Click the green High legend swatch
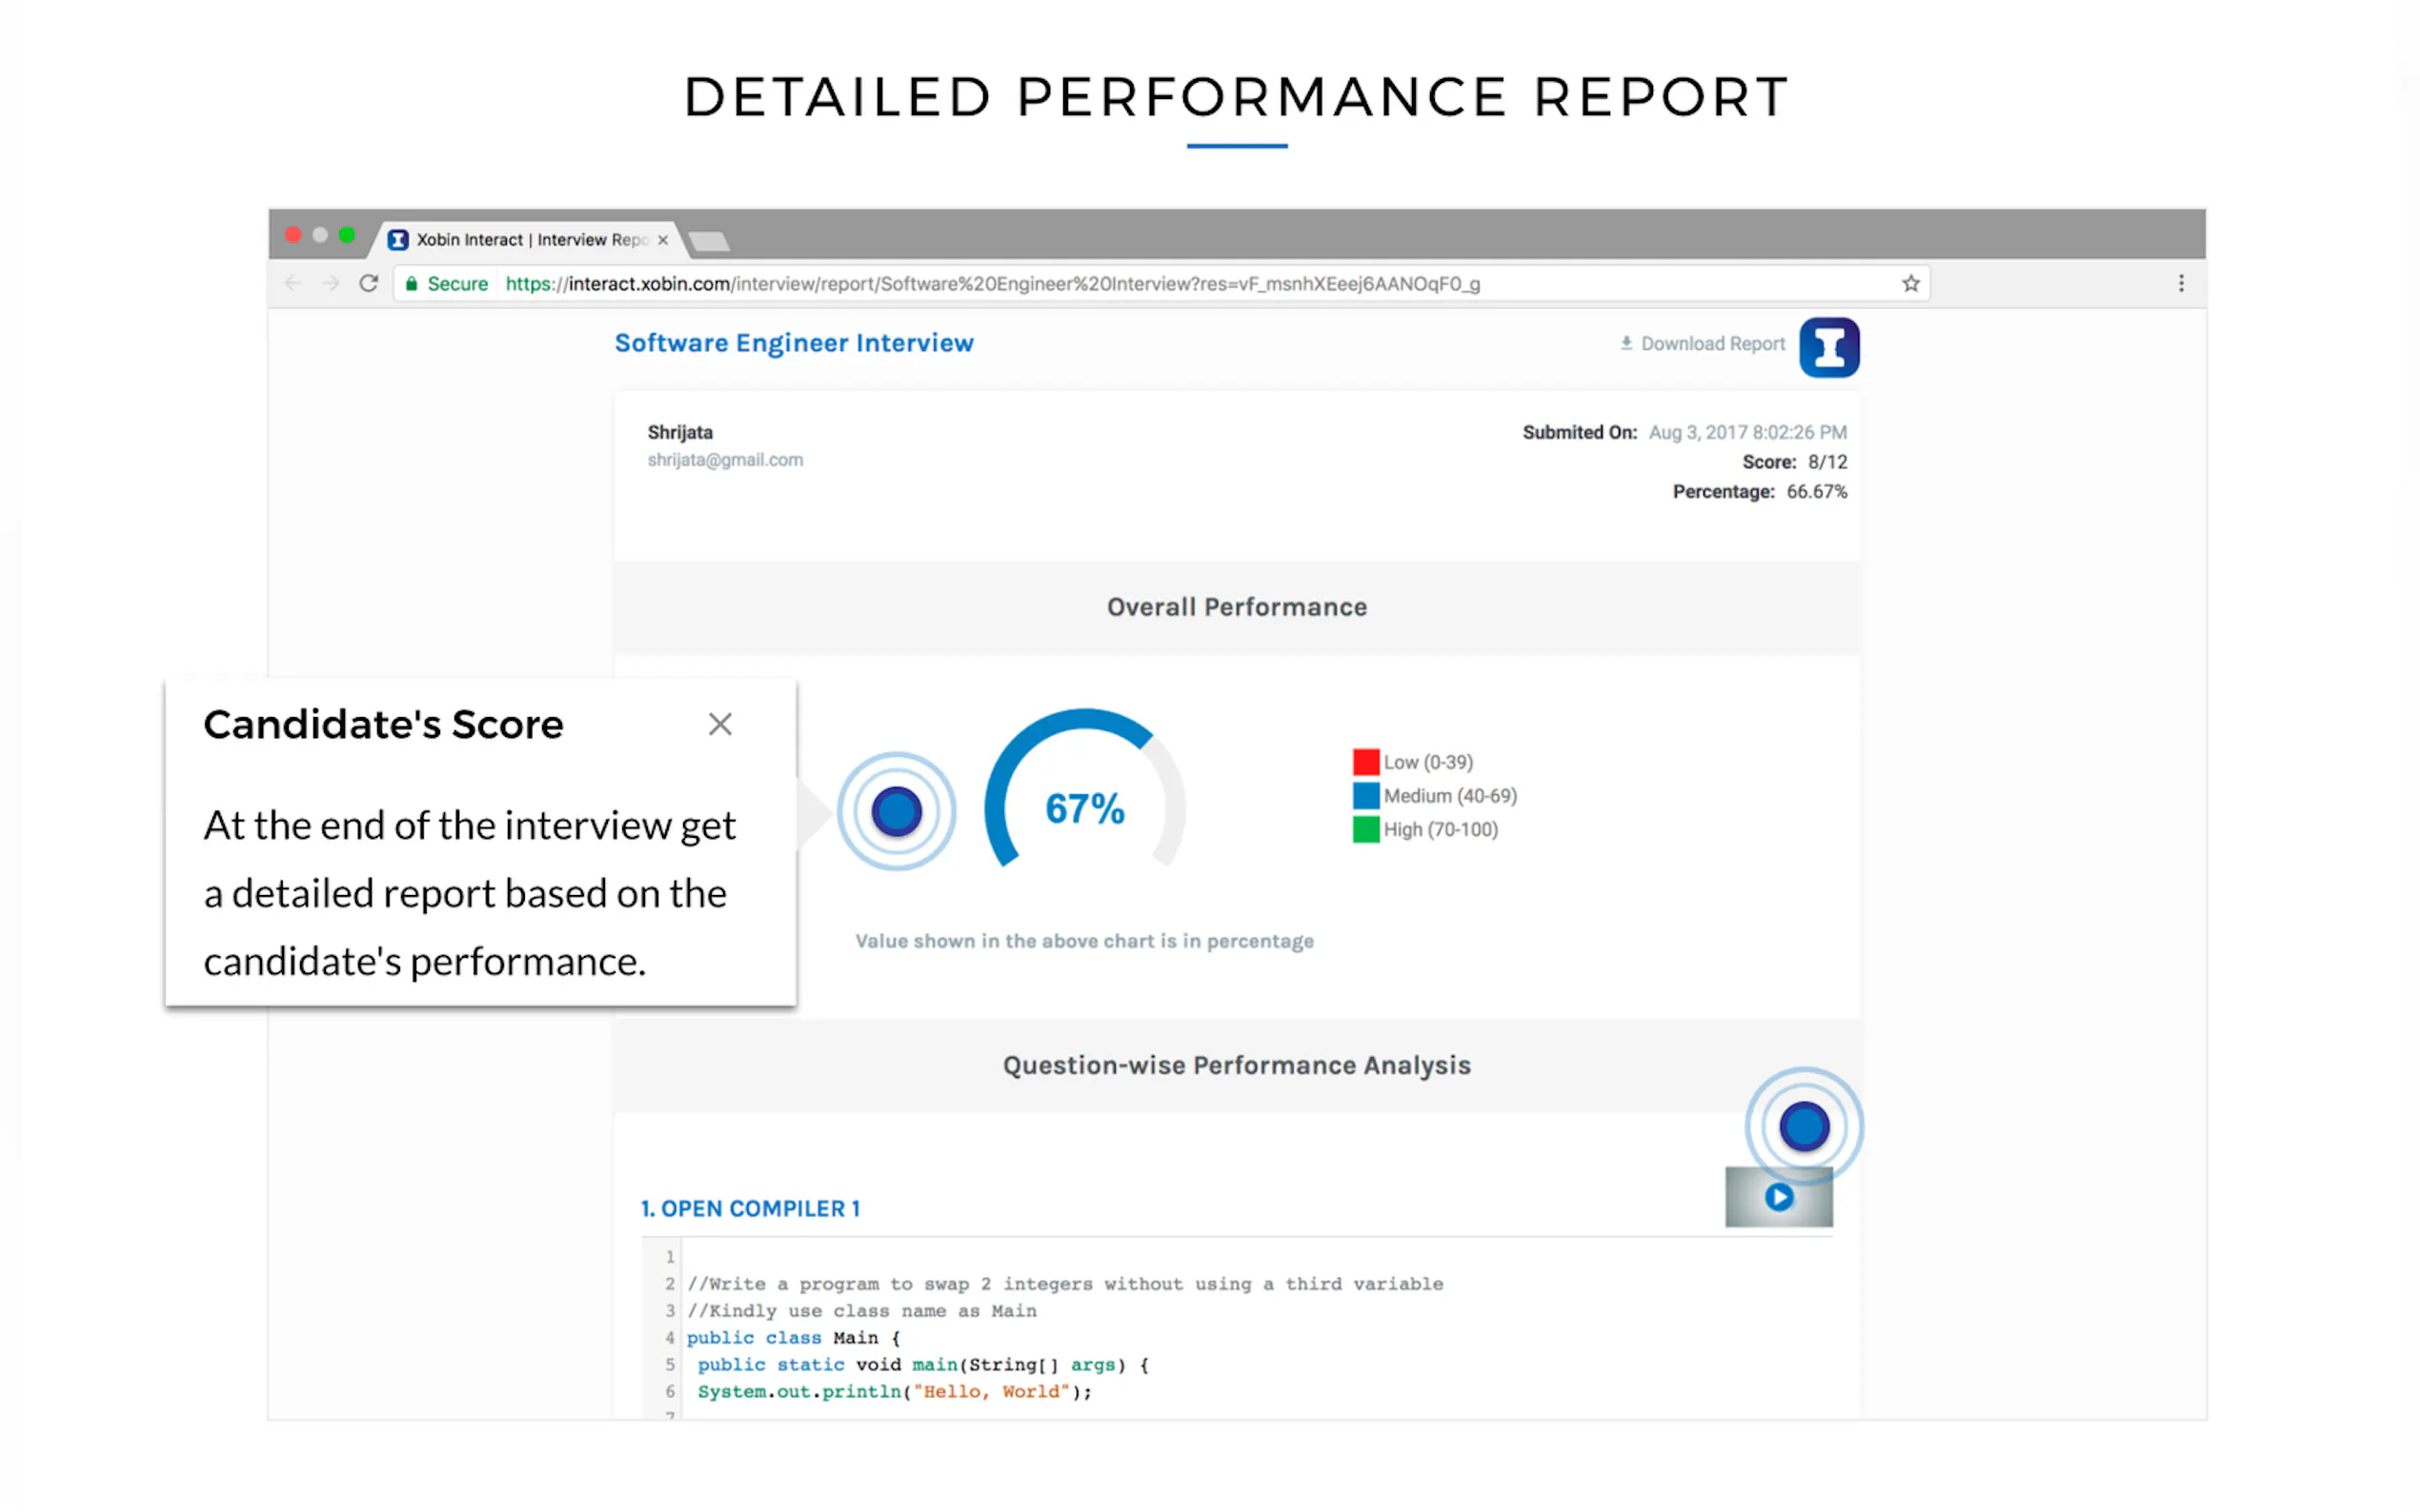Image resolution: width=2420 pixels, height=1512 pixels. (1364, 829)
